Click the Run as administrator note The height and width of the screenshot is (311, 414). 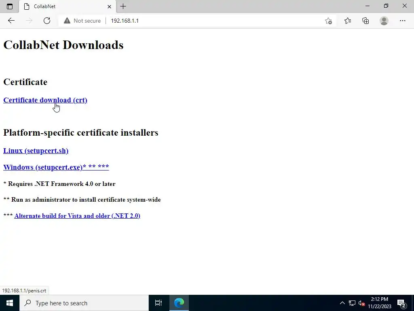coord(82,200)
